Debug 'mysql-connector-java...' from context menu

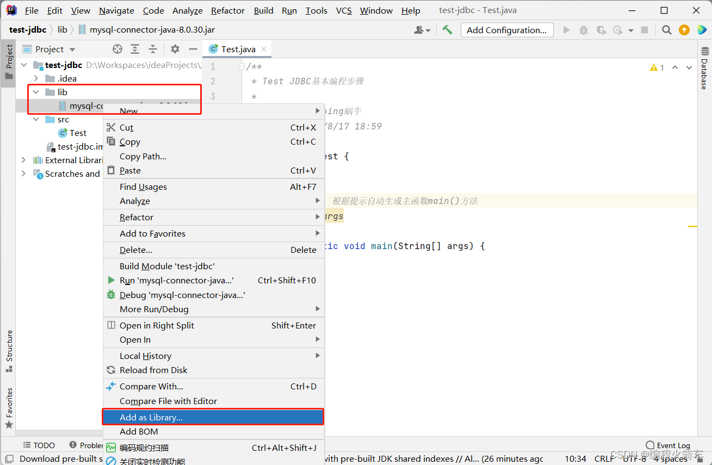tap(213, 295)
